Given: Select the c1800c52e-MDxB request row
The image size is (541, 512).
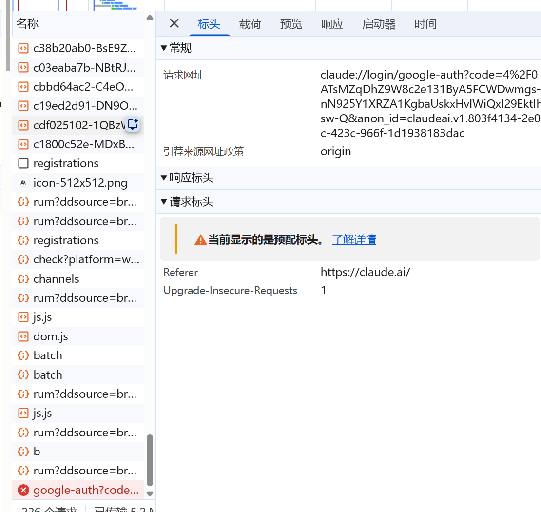Looking at the screenshot, I should [78, 144].
